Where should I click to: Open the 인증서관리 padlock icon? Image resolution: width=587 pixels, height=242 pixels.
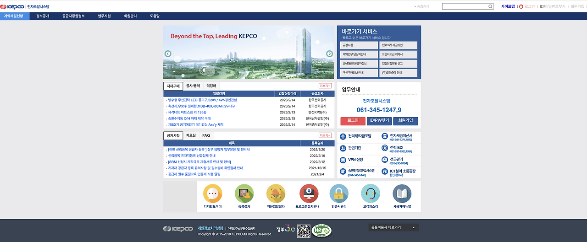point(339,194)
